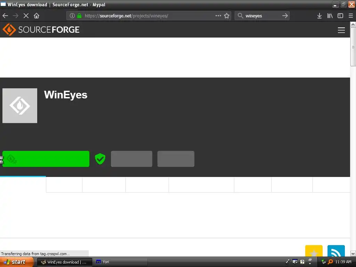Run the search with the arrow button
The height and width of the screenshot is (267, 356).
coord(285,16)
